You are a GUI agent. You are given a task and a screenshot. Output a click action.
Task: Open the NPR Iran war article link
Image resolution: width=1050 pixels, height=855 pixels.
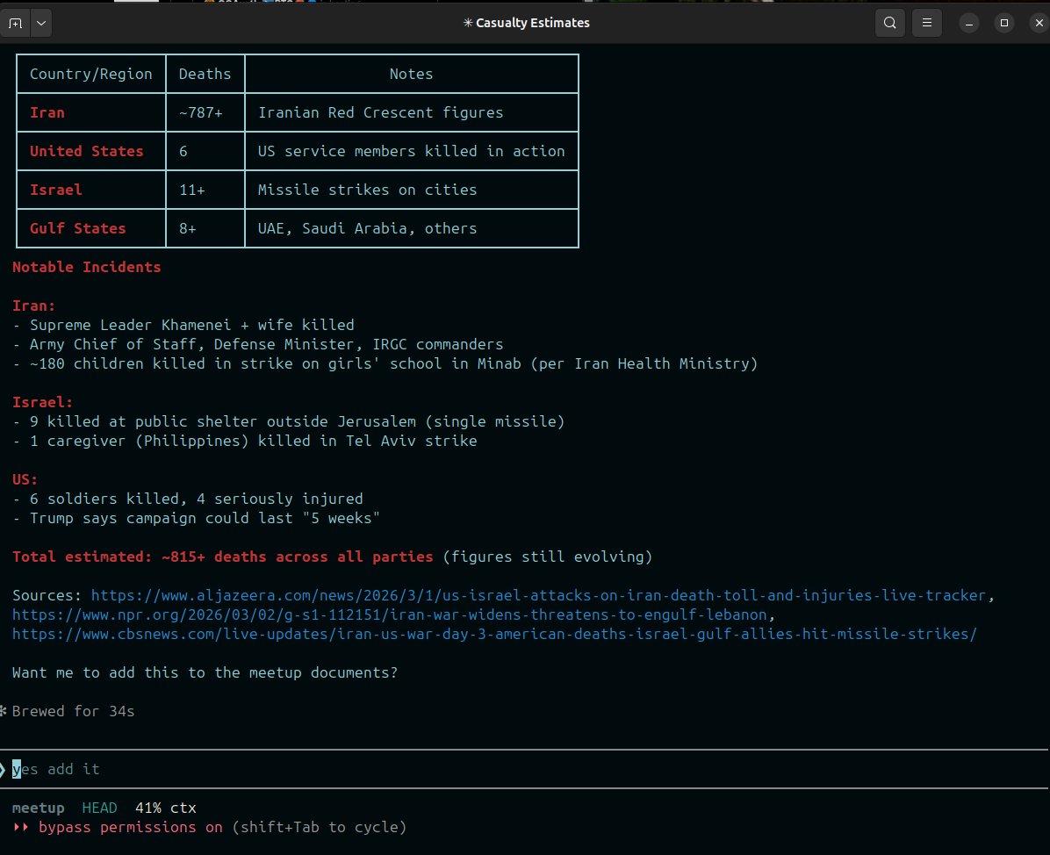[x=390, y=614]
